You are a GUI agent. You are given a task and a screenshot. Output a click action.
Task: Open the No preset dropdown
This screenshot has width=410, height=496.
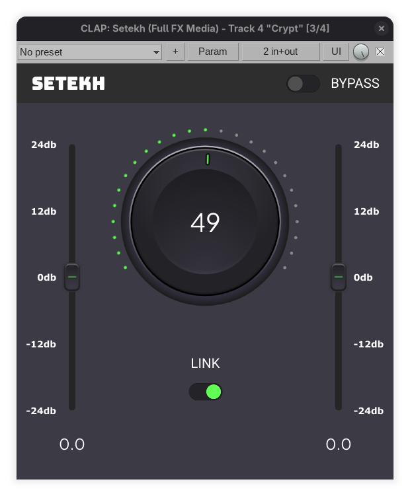[90, 52]
